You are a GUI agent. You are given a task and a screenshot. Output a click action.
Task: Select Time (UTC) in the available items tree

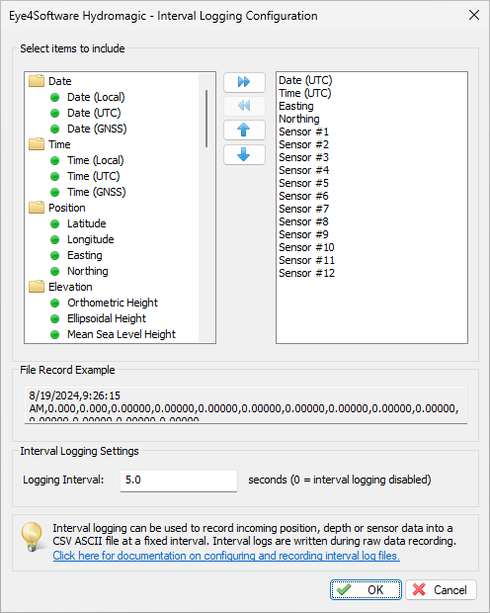(x=94, y=176)
